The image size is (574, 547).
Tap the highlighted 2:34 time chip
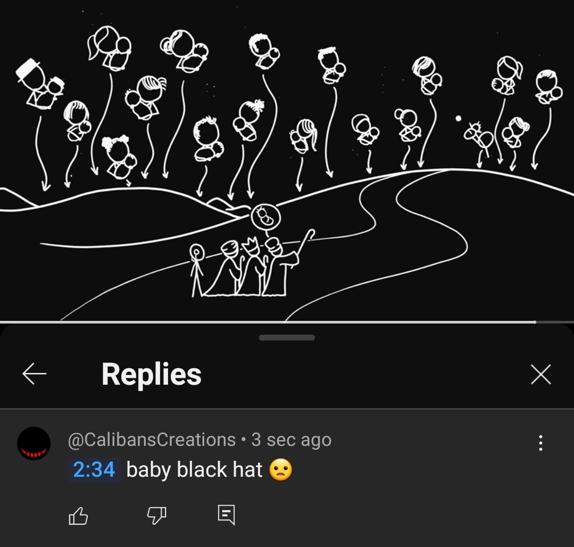click(x=94, y=469)
